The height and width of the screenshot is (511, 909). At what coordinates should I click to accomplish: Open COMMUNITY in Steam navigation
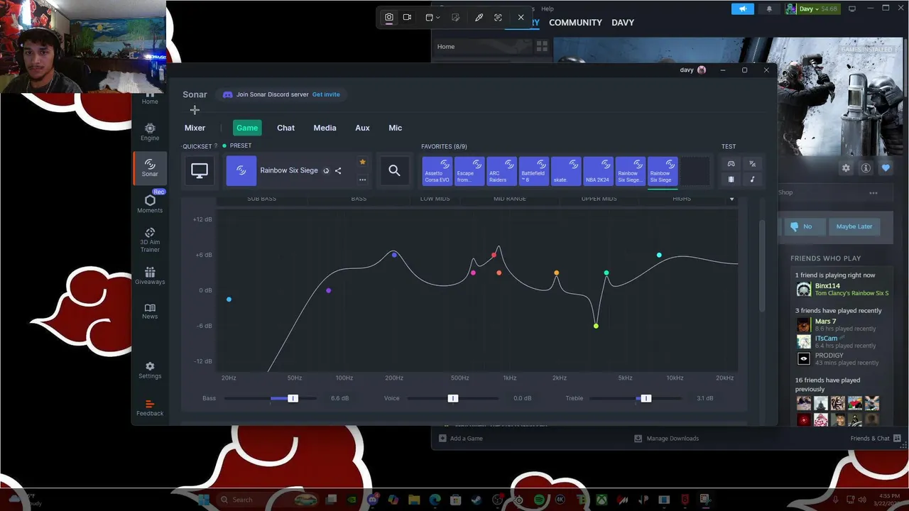(x=575, y=23)
